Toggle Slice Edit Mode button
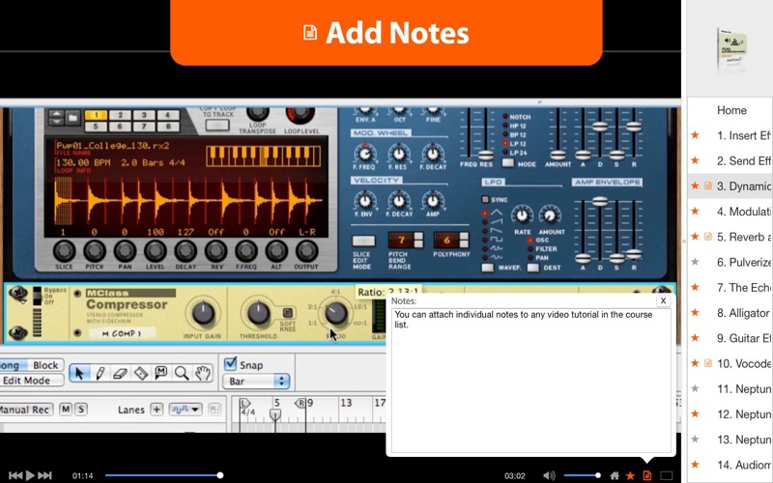 point(363,241)
